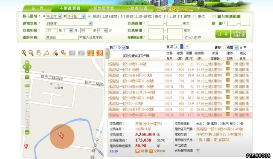Open 地圖 icon in the detail panel

point(137,151)
